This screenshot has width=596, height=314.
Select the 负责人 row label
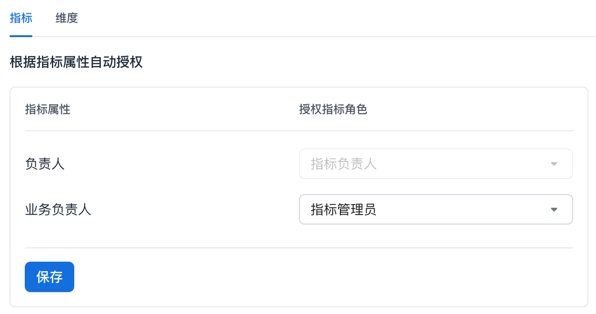coord(45,164)
